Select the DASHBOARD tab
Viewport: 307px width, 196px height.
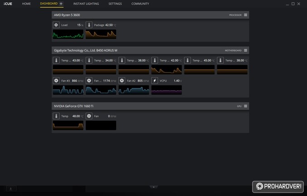tap(49, 4)
